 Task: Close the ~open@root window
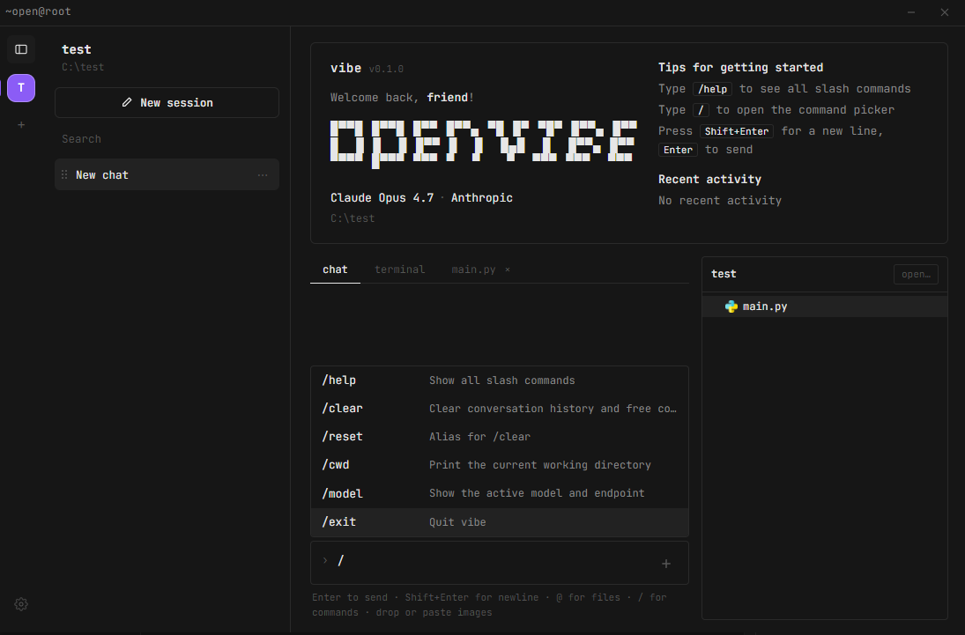[x=945, y=12]
